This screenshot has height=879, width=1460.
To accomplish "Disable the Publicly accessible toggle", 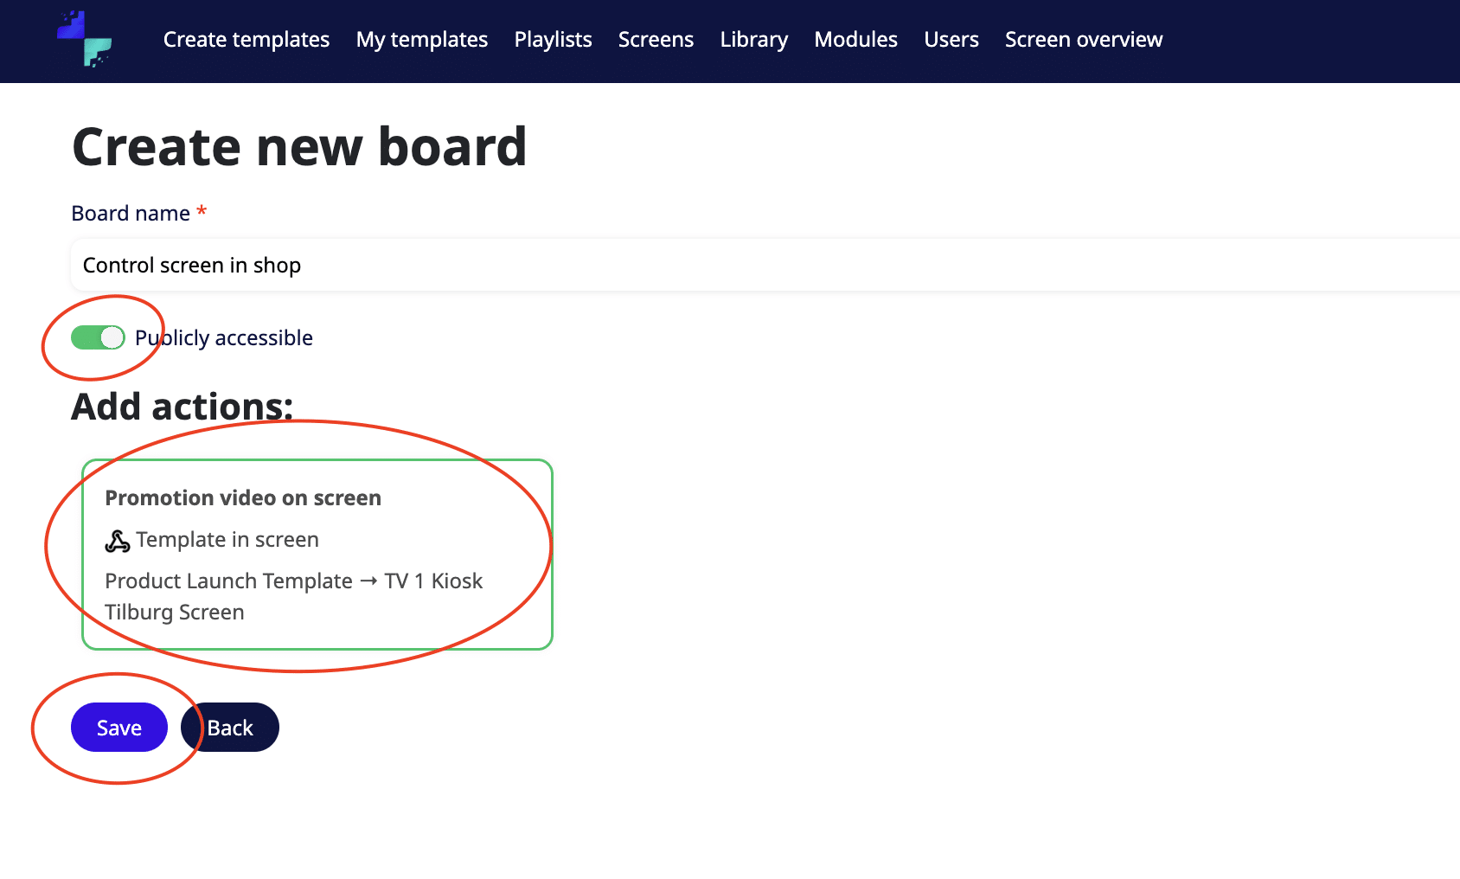I will 98,337.
